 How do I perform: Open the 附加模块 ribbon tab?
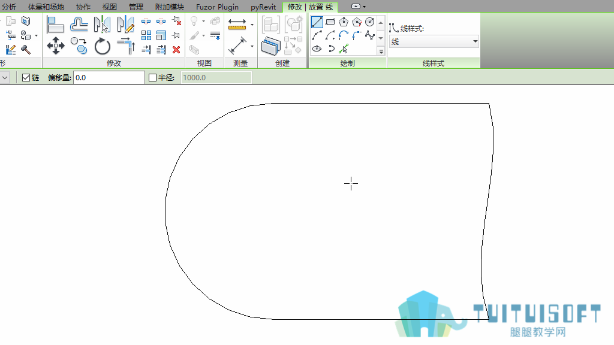(x=170, y=7)
